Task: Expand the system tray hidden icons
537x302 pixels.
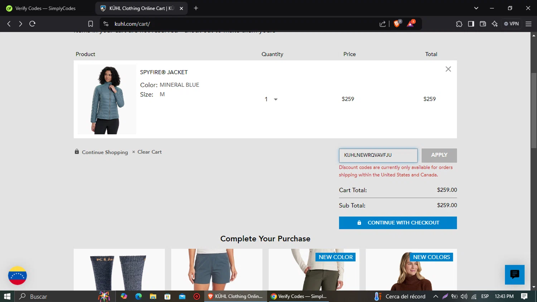Action: [436, 296]
